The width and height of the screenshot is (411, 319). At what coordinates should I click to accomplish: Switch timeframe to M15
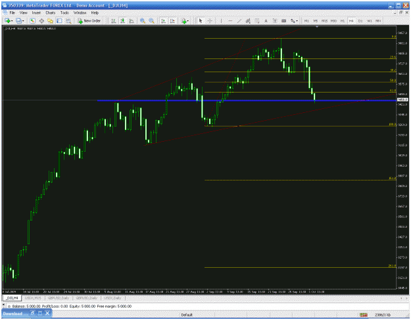(x=324, y=20)
